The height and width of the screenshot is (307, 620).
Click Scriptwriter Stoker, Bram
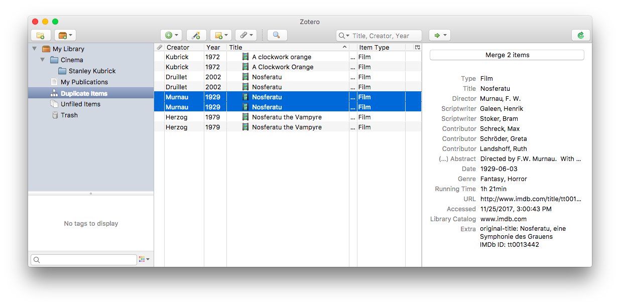point(499,118)
